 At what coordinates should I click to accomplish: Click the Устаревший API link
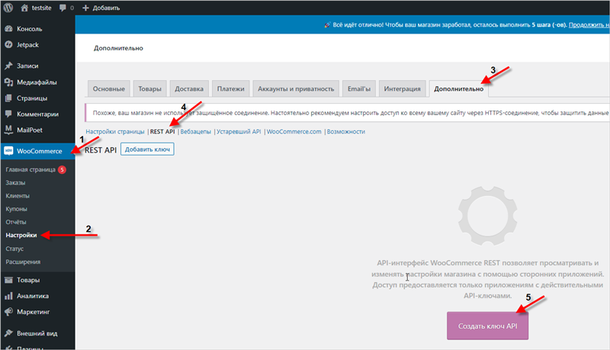point(239,131)
